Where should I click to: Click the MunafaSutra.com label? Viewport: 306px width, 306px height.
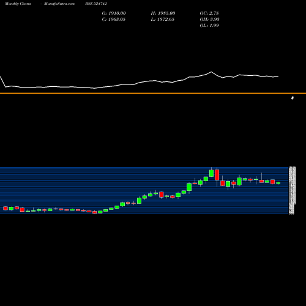coord(59,4)
